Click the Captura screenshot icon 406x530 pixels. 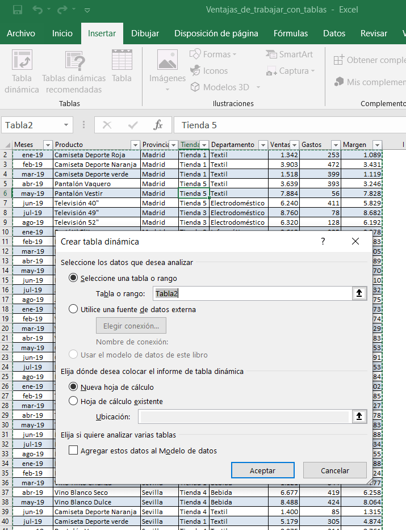(x=271, y=71)
